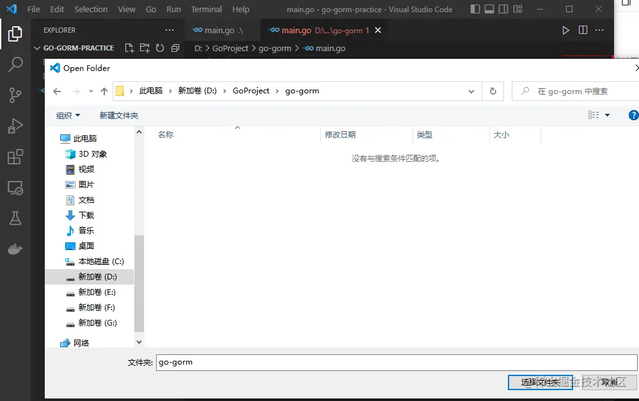Image resolution: width=639 pixels, height=401 pixels.
Task: Open recent locations dropdown arrow
Action: click(x=91, y=91)
